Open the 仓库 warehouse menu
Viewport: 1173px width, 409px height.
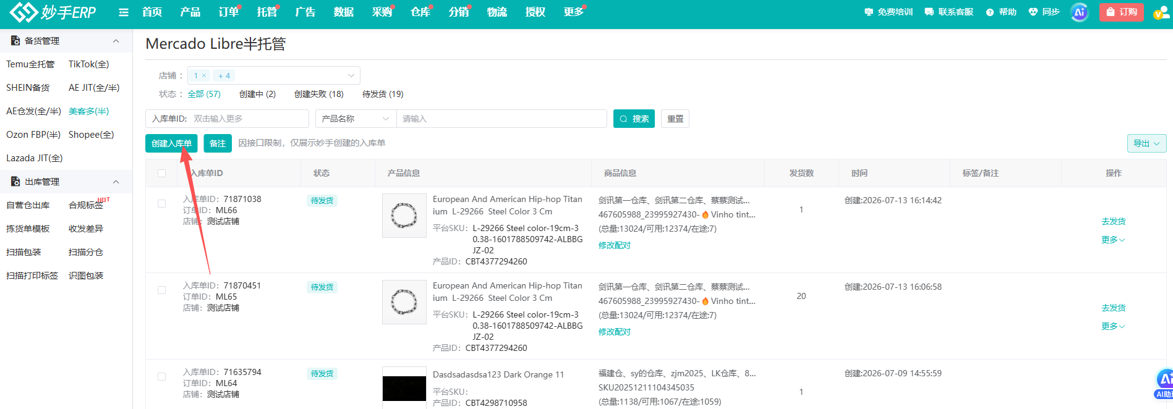tap(420, 12)
